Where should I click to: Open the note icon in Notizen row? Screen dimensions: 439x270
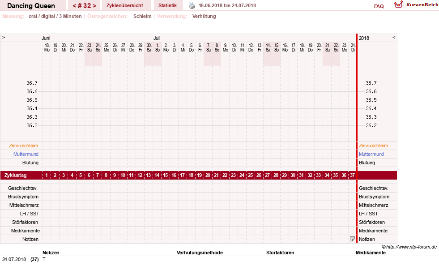tap(352, 239)
